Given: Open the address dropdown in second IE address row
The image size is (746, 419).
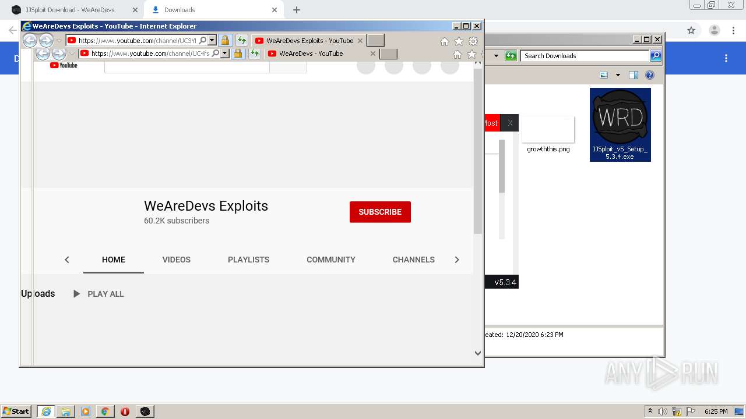Looking at the screenshot, I should point(225,54).
